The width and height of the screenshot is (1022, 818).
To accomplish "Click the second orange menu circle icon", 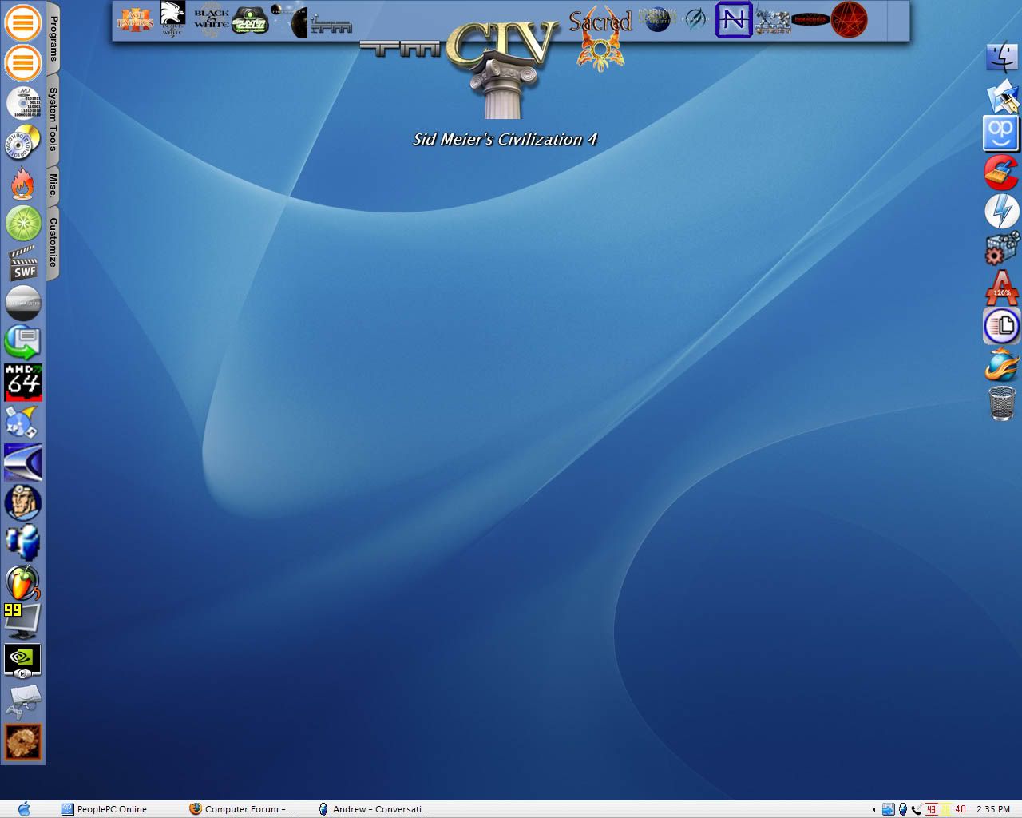I will pos(23,62).
